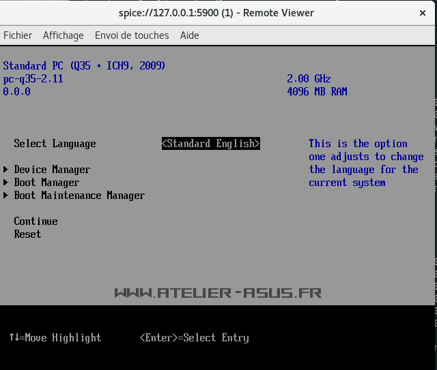Open the Aide menu
The image size is (437, 370).
[190, 35]
